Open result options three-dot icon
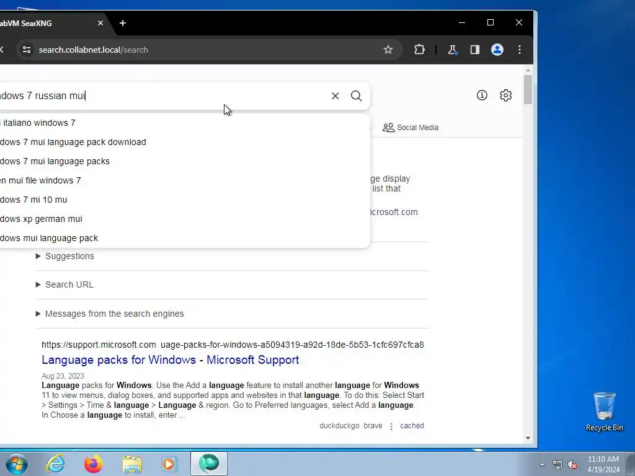This screenshot has height=476, width=635. [x=391, y=426]
